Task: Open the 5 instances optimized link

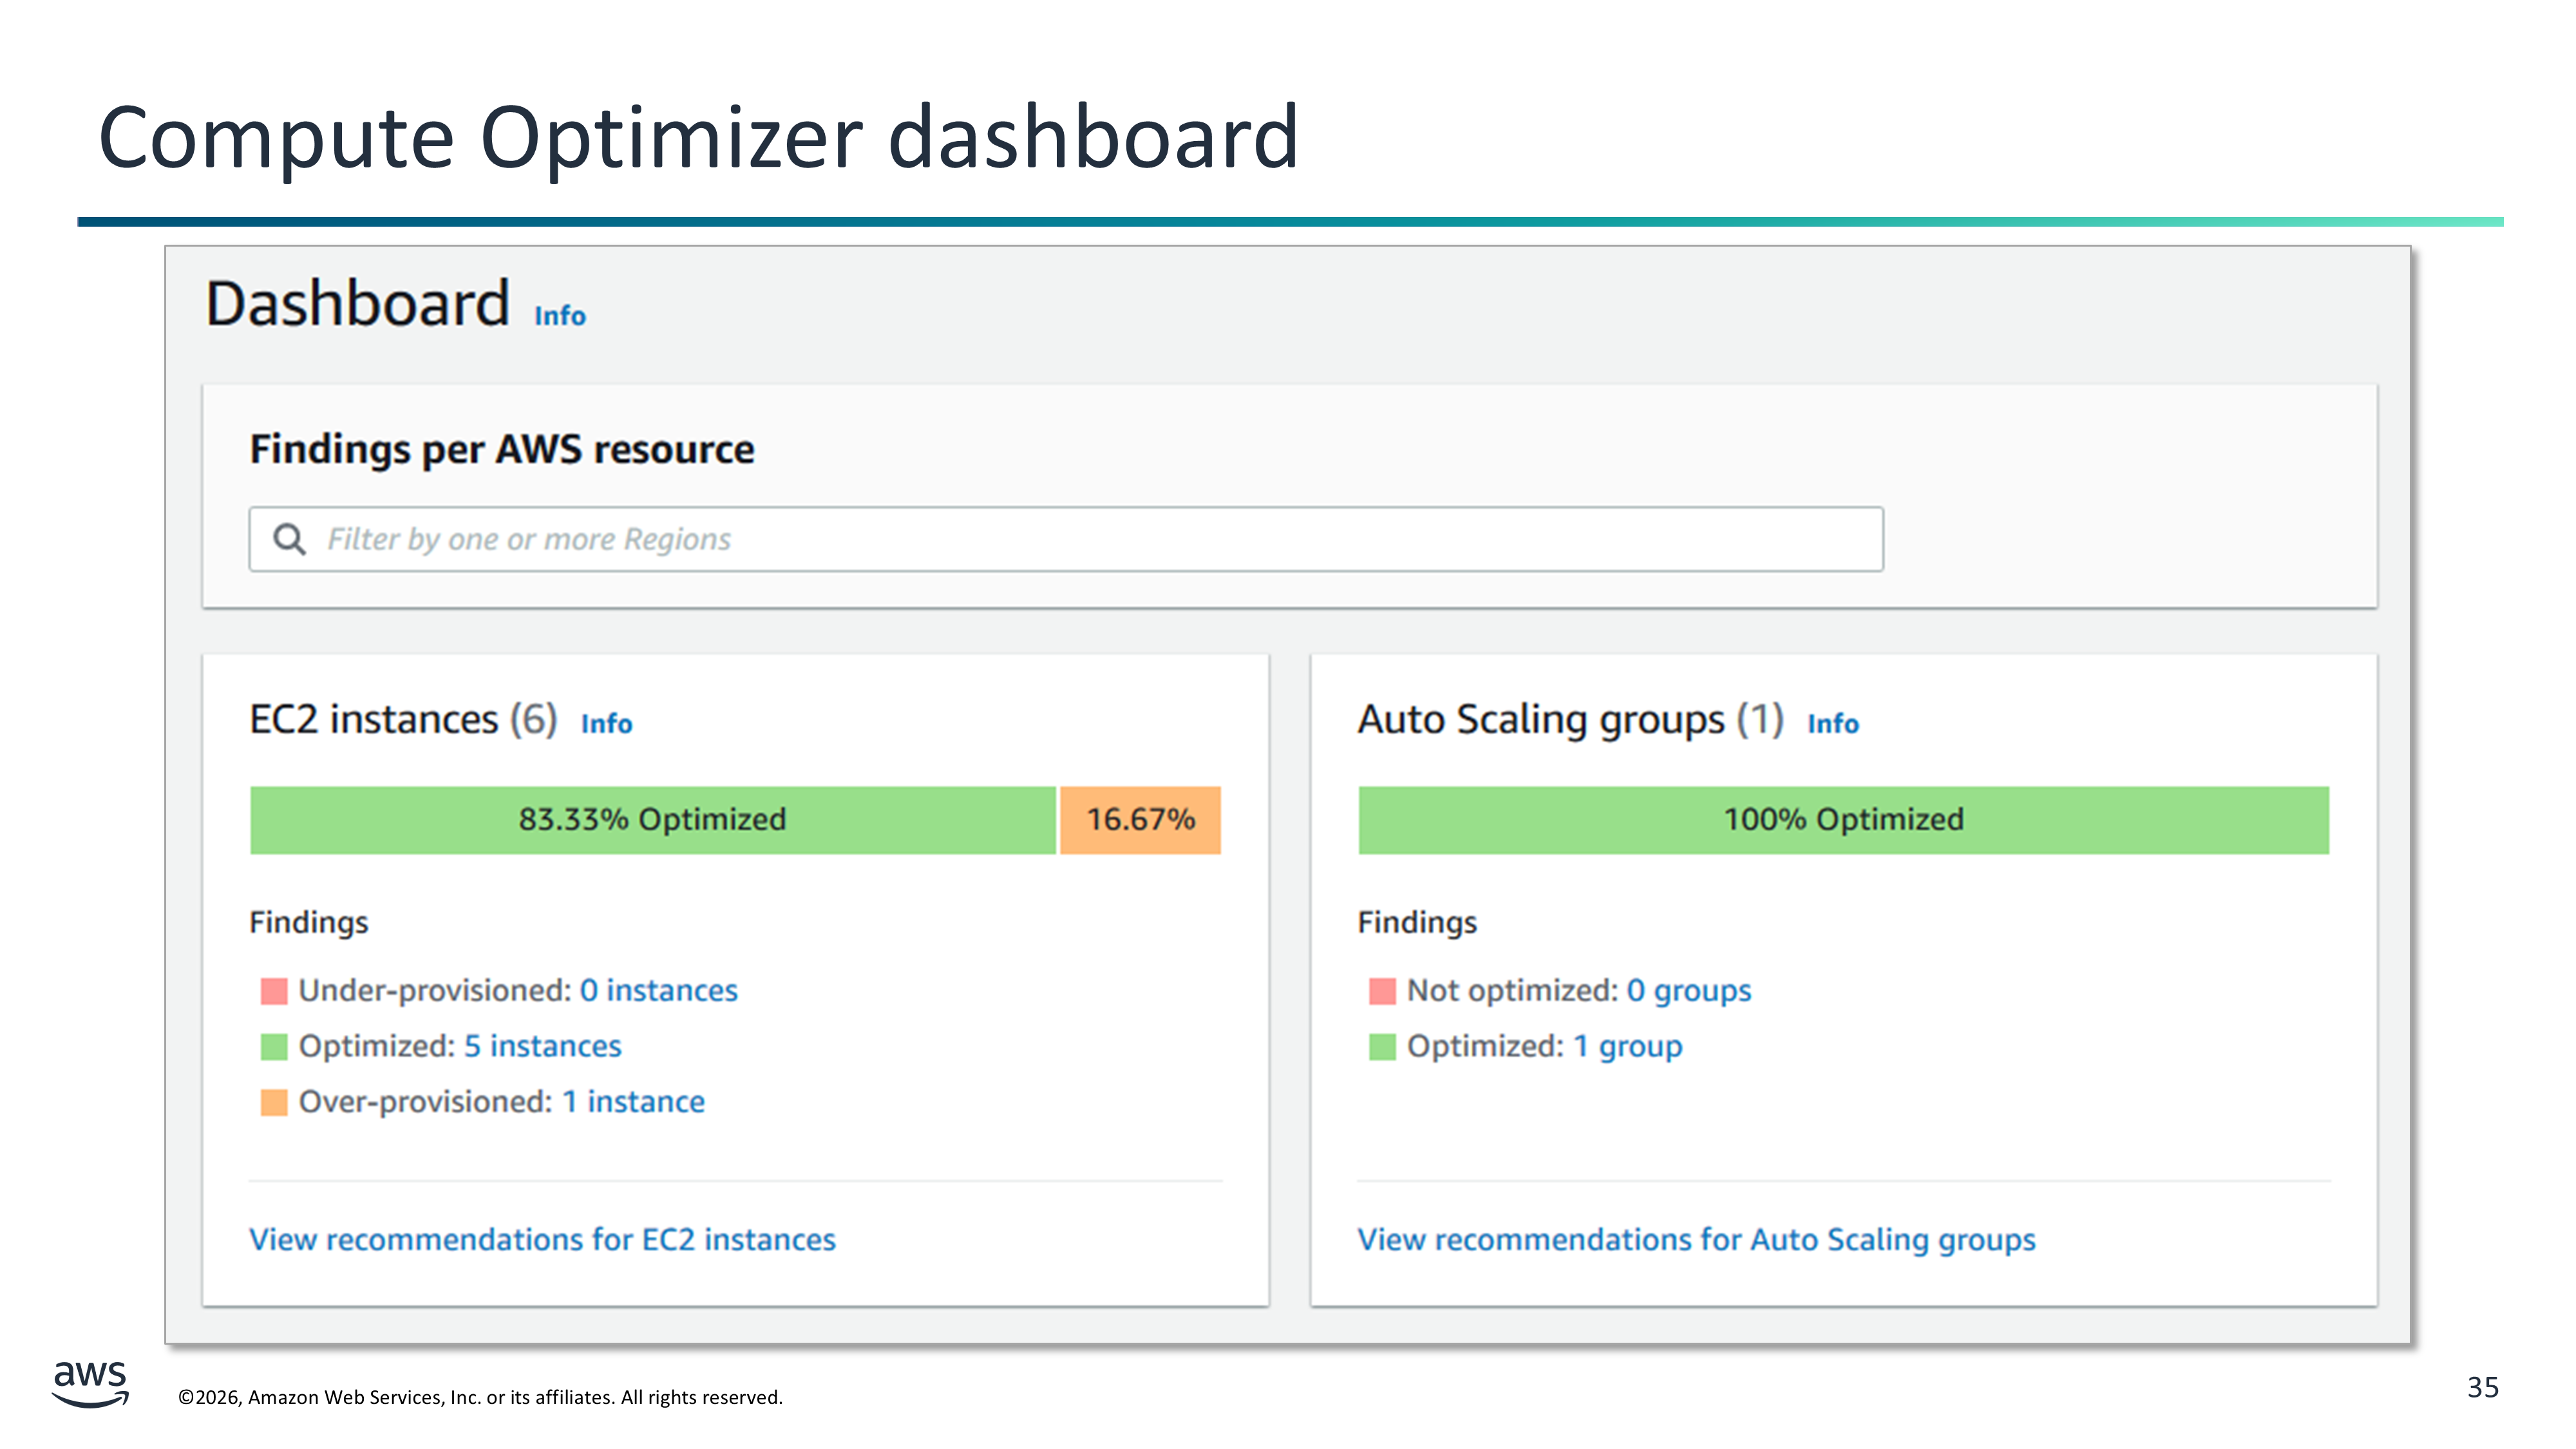Action: tap(542, 1046)
